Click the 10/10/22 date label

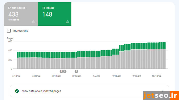[x=156, y=76]
